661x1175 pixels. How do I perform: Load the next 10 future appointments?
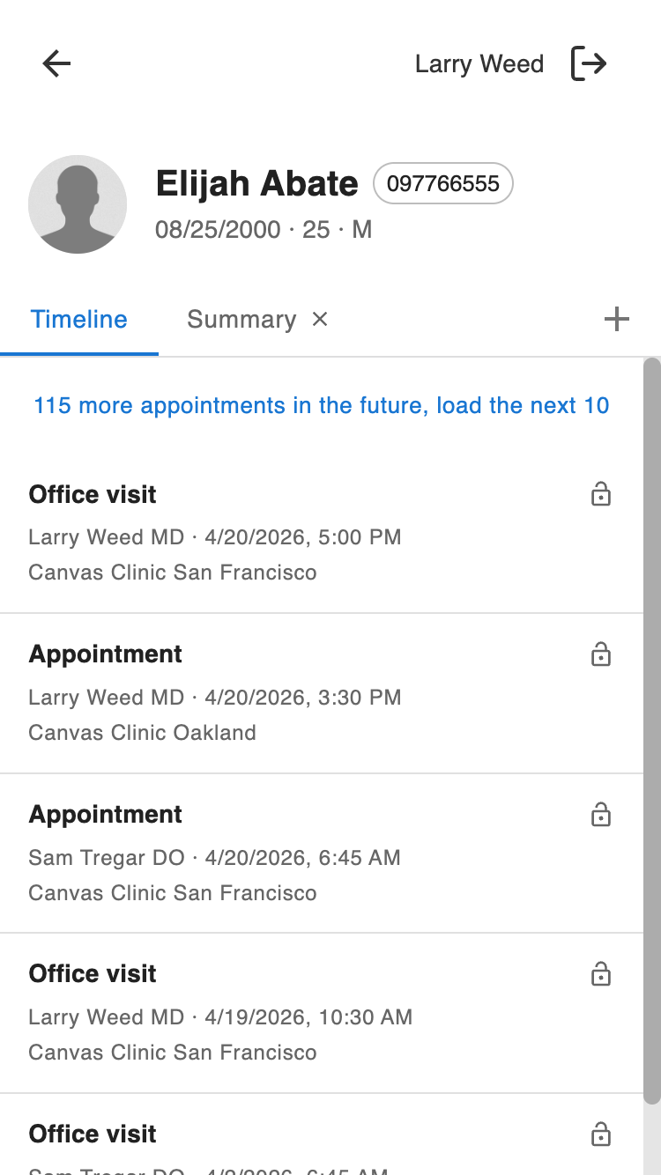coord(322,405)
